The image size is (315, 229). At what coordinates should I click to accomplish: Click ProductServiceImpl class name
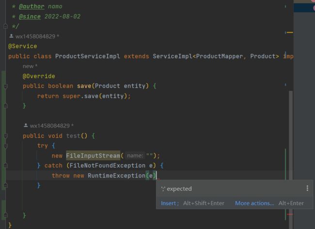tap(88, 56)
